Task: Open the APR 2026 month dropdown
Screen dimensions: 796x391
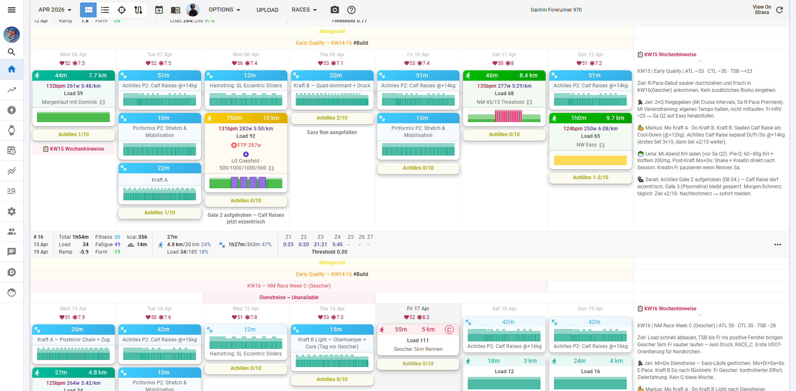Action: click(54, 10)
